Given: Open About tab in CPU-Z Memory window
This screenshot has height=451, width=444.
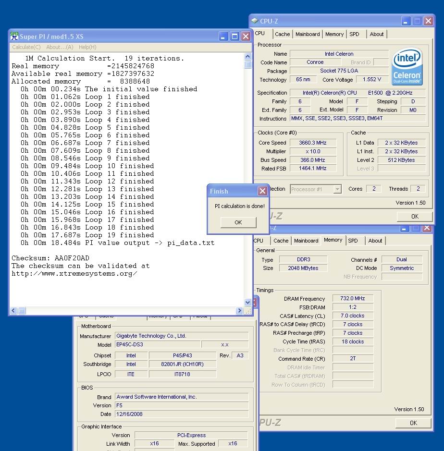Looking at the screenshot, I should click(x=375, y=241).
